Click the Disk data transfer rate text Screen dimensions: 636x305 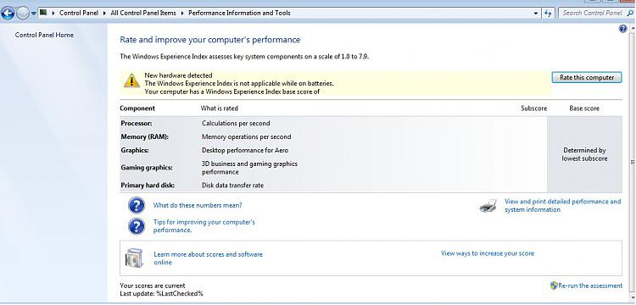232,186
